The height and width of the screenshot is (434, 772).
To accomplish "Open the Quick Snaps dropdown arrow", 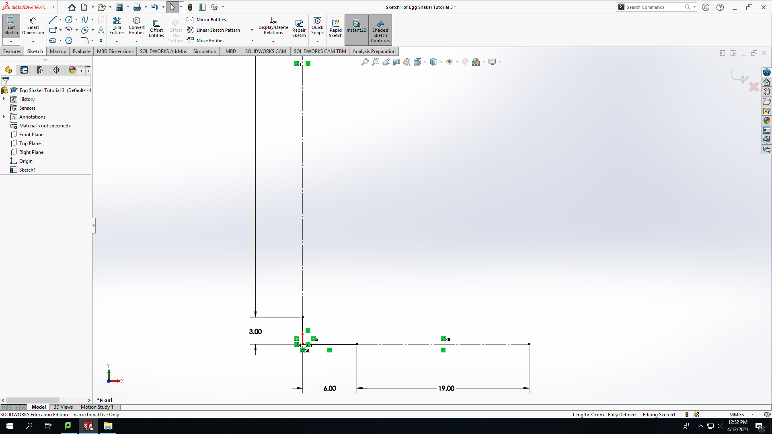I will [x=317, y=41].
